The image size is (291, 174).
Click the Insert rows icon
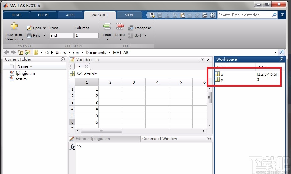(x=107, y=26)
